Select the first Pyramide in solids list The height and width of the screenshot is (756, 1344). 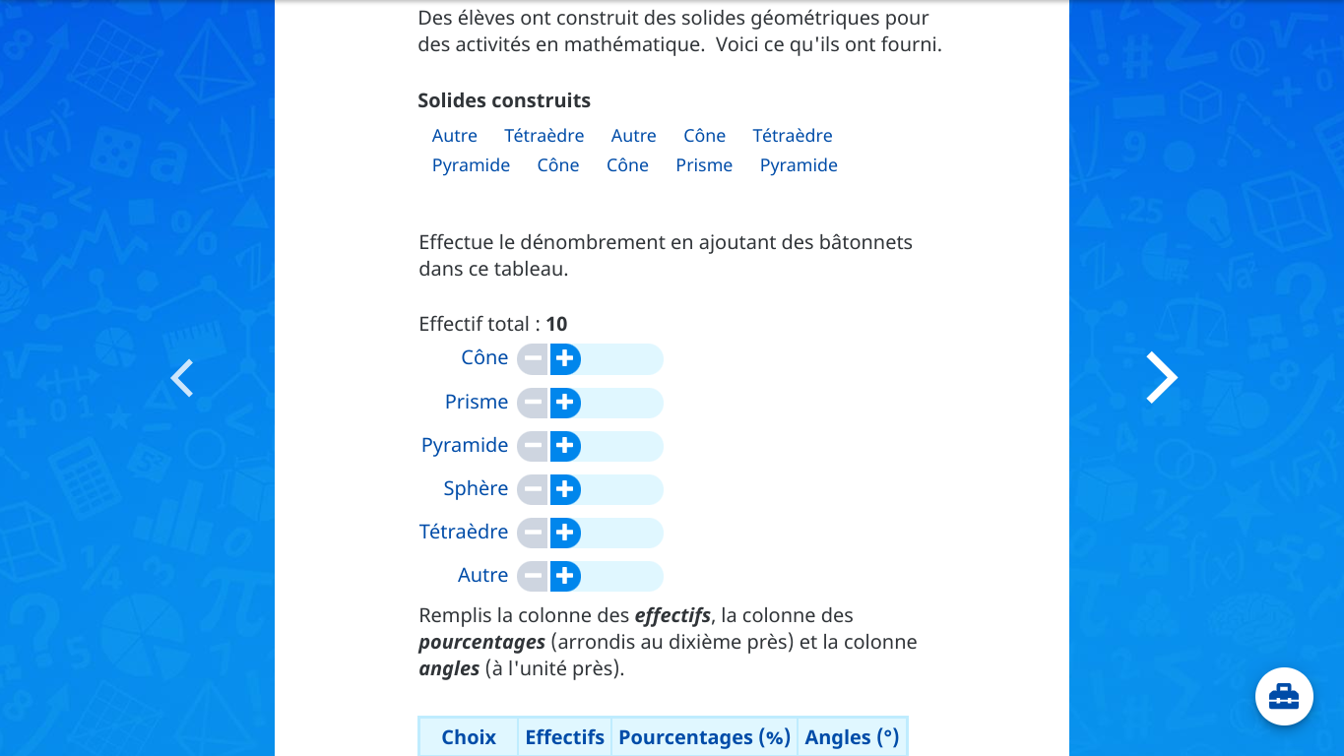[x=471, y=165]
